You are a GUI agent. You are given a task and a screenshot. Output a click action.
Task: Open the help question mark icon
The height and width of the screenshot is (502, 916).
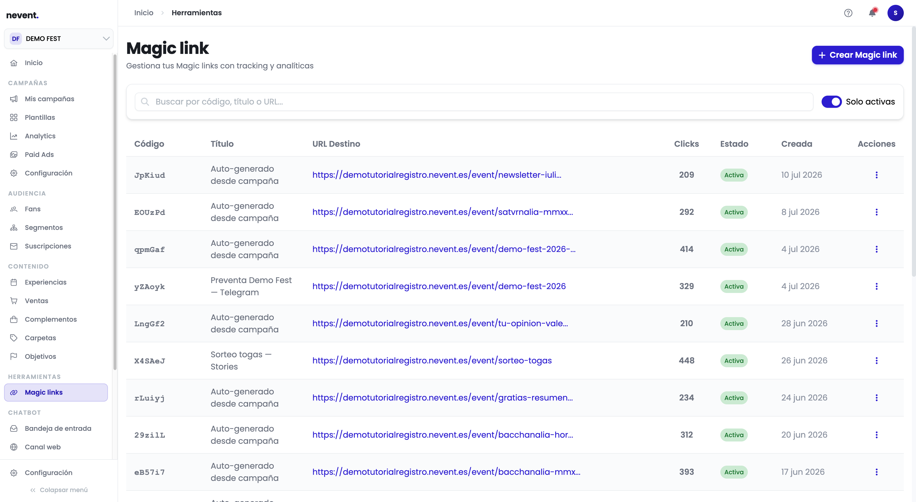click(848, 13)
